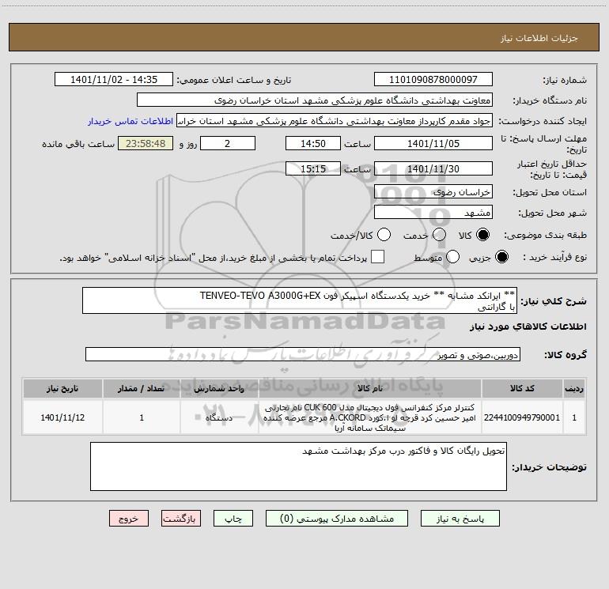Screen dimensions: 609x589
Task: Click quantity cell showing 1
Action: click(142, 417)
